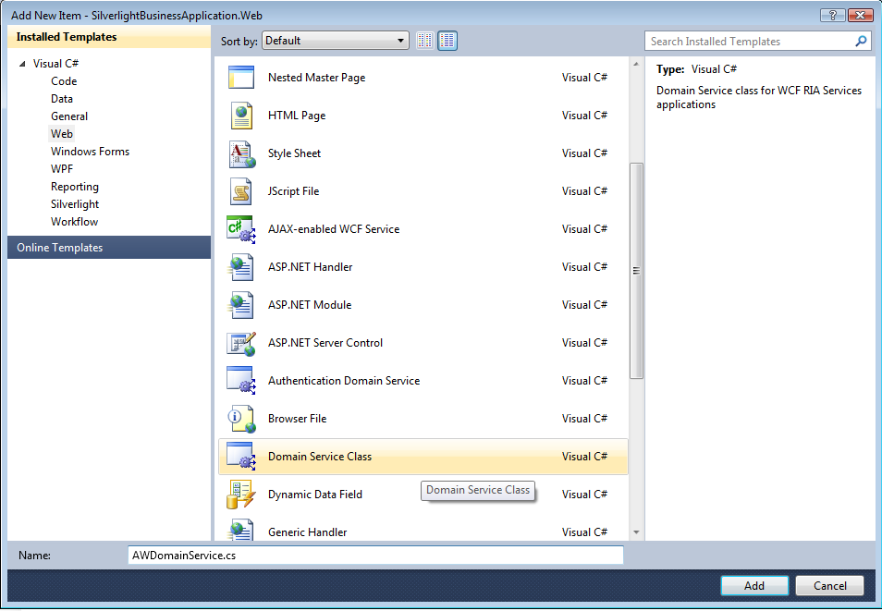Click the Domain Service Class label

[x=320, y=457]
